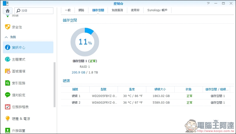The image size is (236, 134).
Task: Click the 200.9 GB used value
Action: pyautogui.click(x=78, y=72)
